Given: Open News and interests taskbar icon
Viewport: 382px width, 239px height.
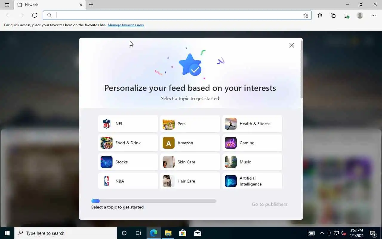Looking at the screenshot, I should point(311,233).
